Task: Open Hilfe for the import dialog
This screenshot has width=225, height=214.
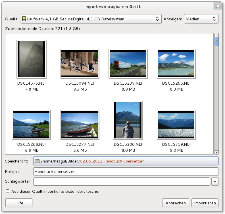Action: [19, 203]
